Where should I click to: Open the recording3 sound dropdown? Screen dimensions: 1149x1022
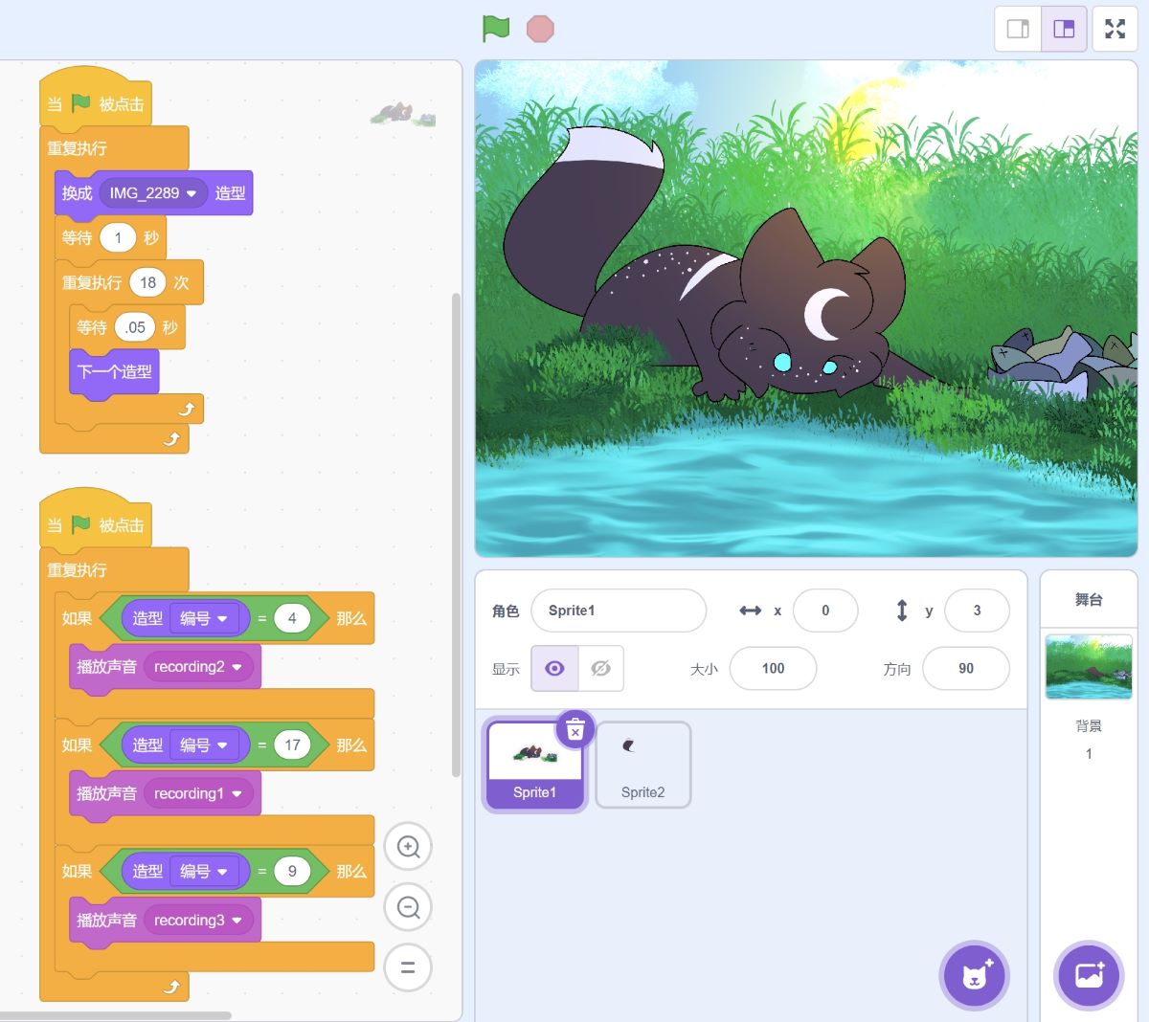pyautogui.click(x=198, y=920)
